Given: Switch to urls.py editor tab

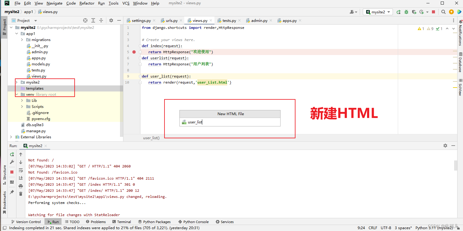Looking at the screenshot, I should [x=171, y=21].
